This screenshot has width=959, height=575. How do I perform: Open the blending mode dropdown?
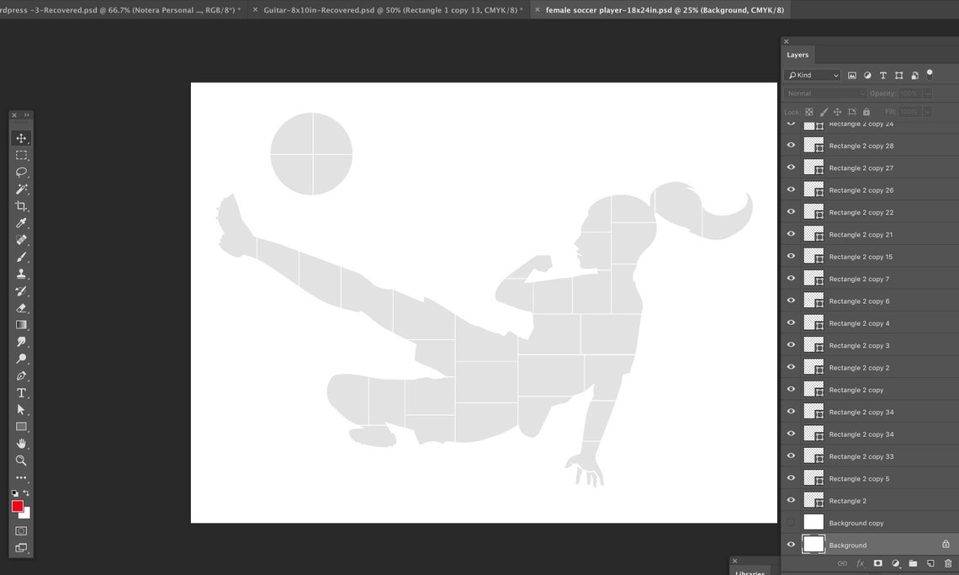point(824,93)
